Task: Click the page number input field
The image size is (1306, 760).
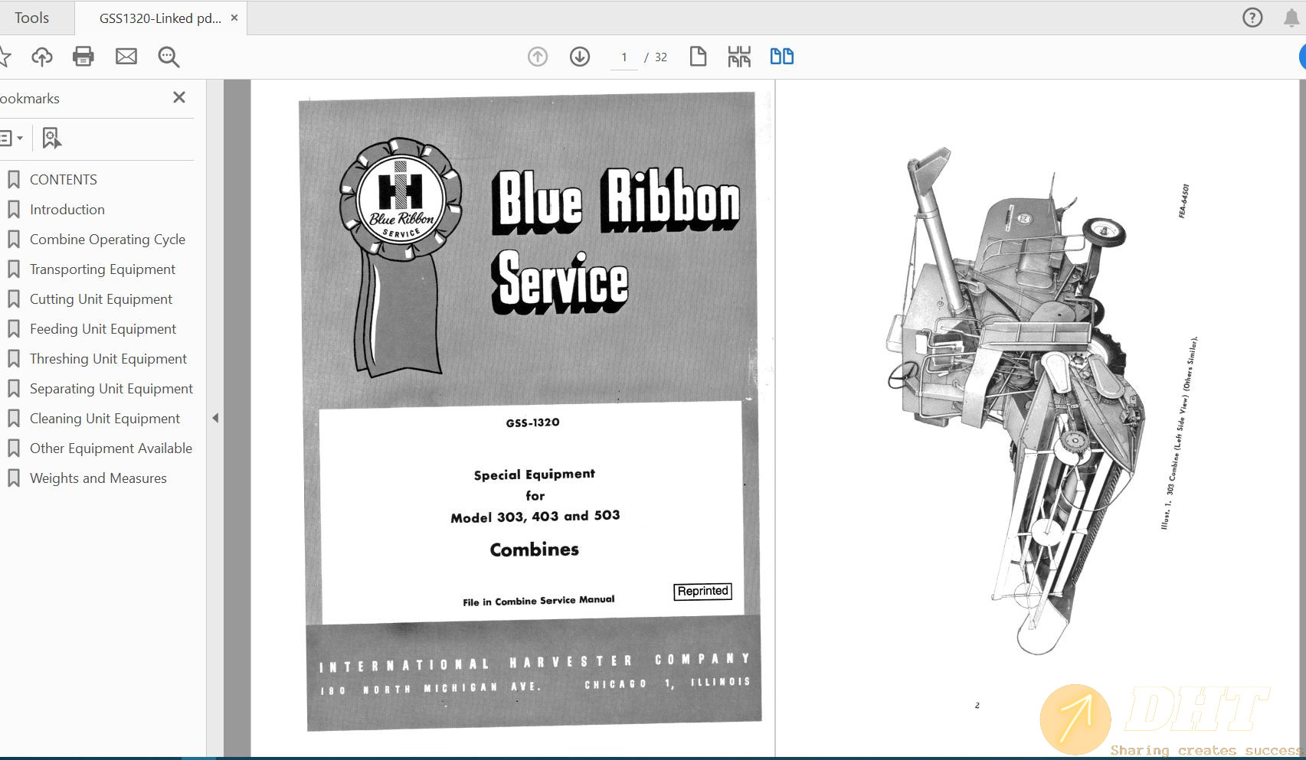Action: [x=624, y=57]
